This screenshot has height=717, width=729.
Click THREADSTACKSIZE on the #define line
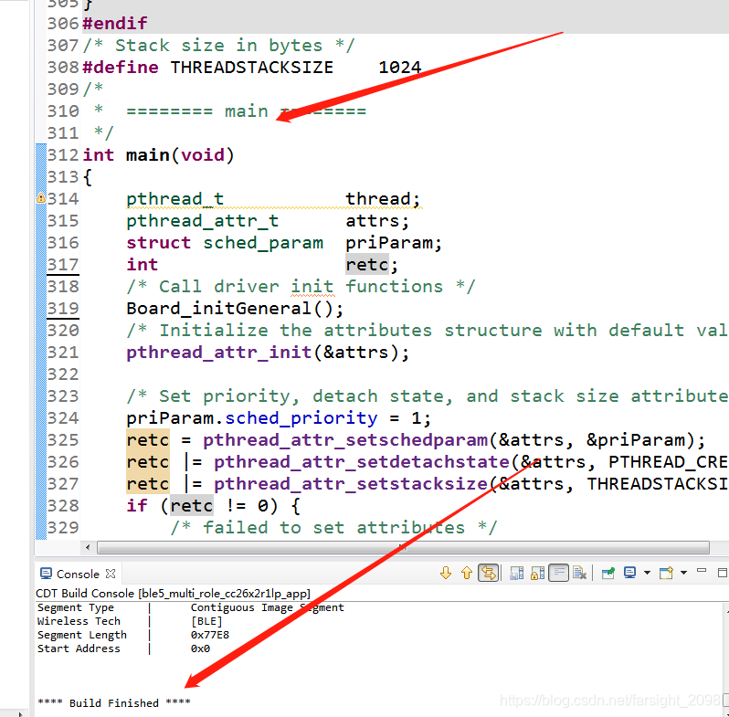[251, 68]
